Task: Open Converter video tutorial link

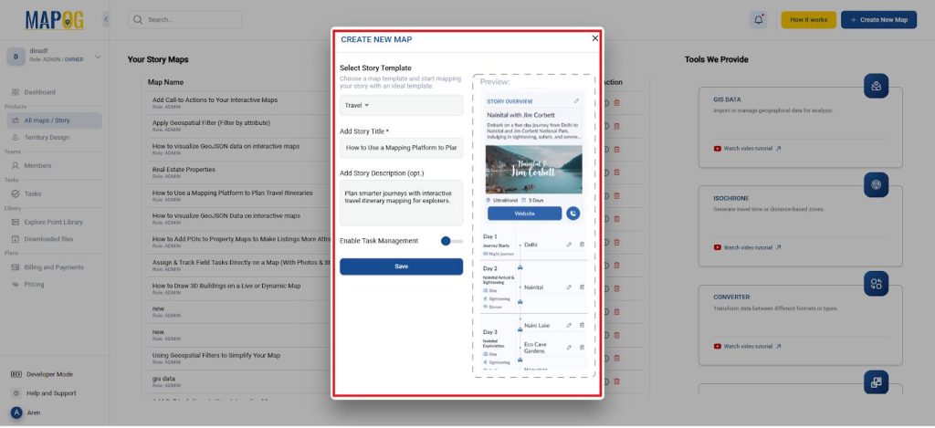Action: 748,347
